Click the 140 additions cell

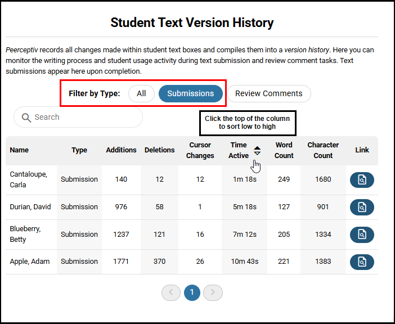[121, 179]
